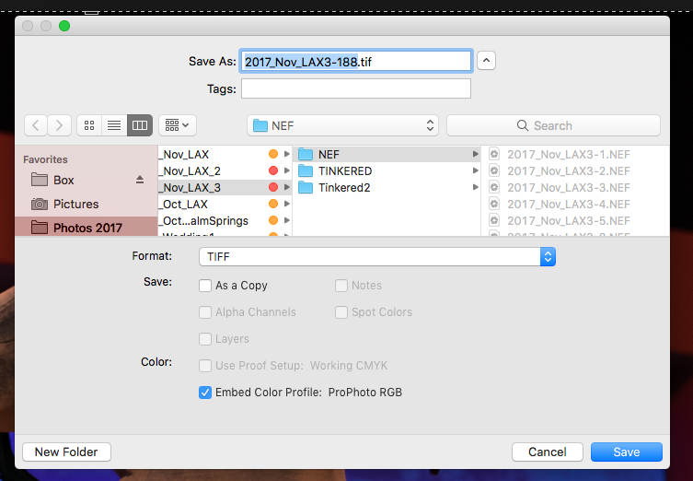
Task: Toggle the Spot Colors checkbox
Action: pos(341,312)
